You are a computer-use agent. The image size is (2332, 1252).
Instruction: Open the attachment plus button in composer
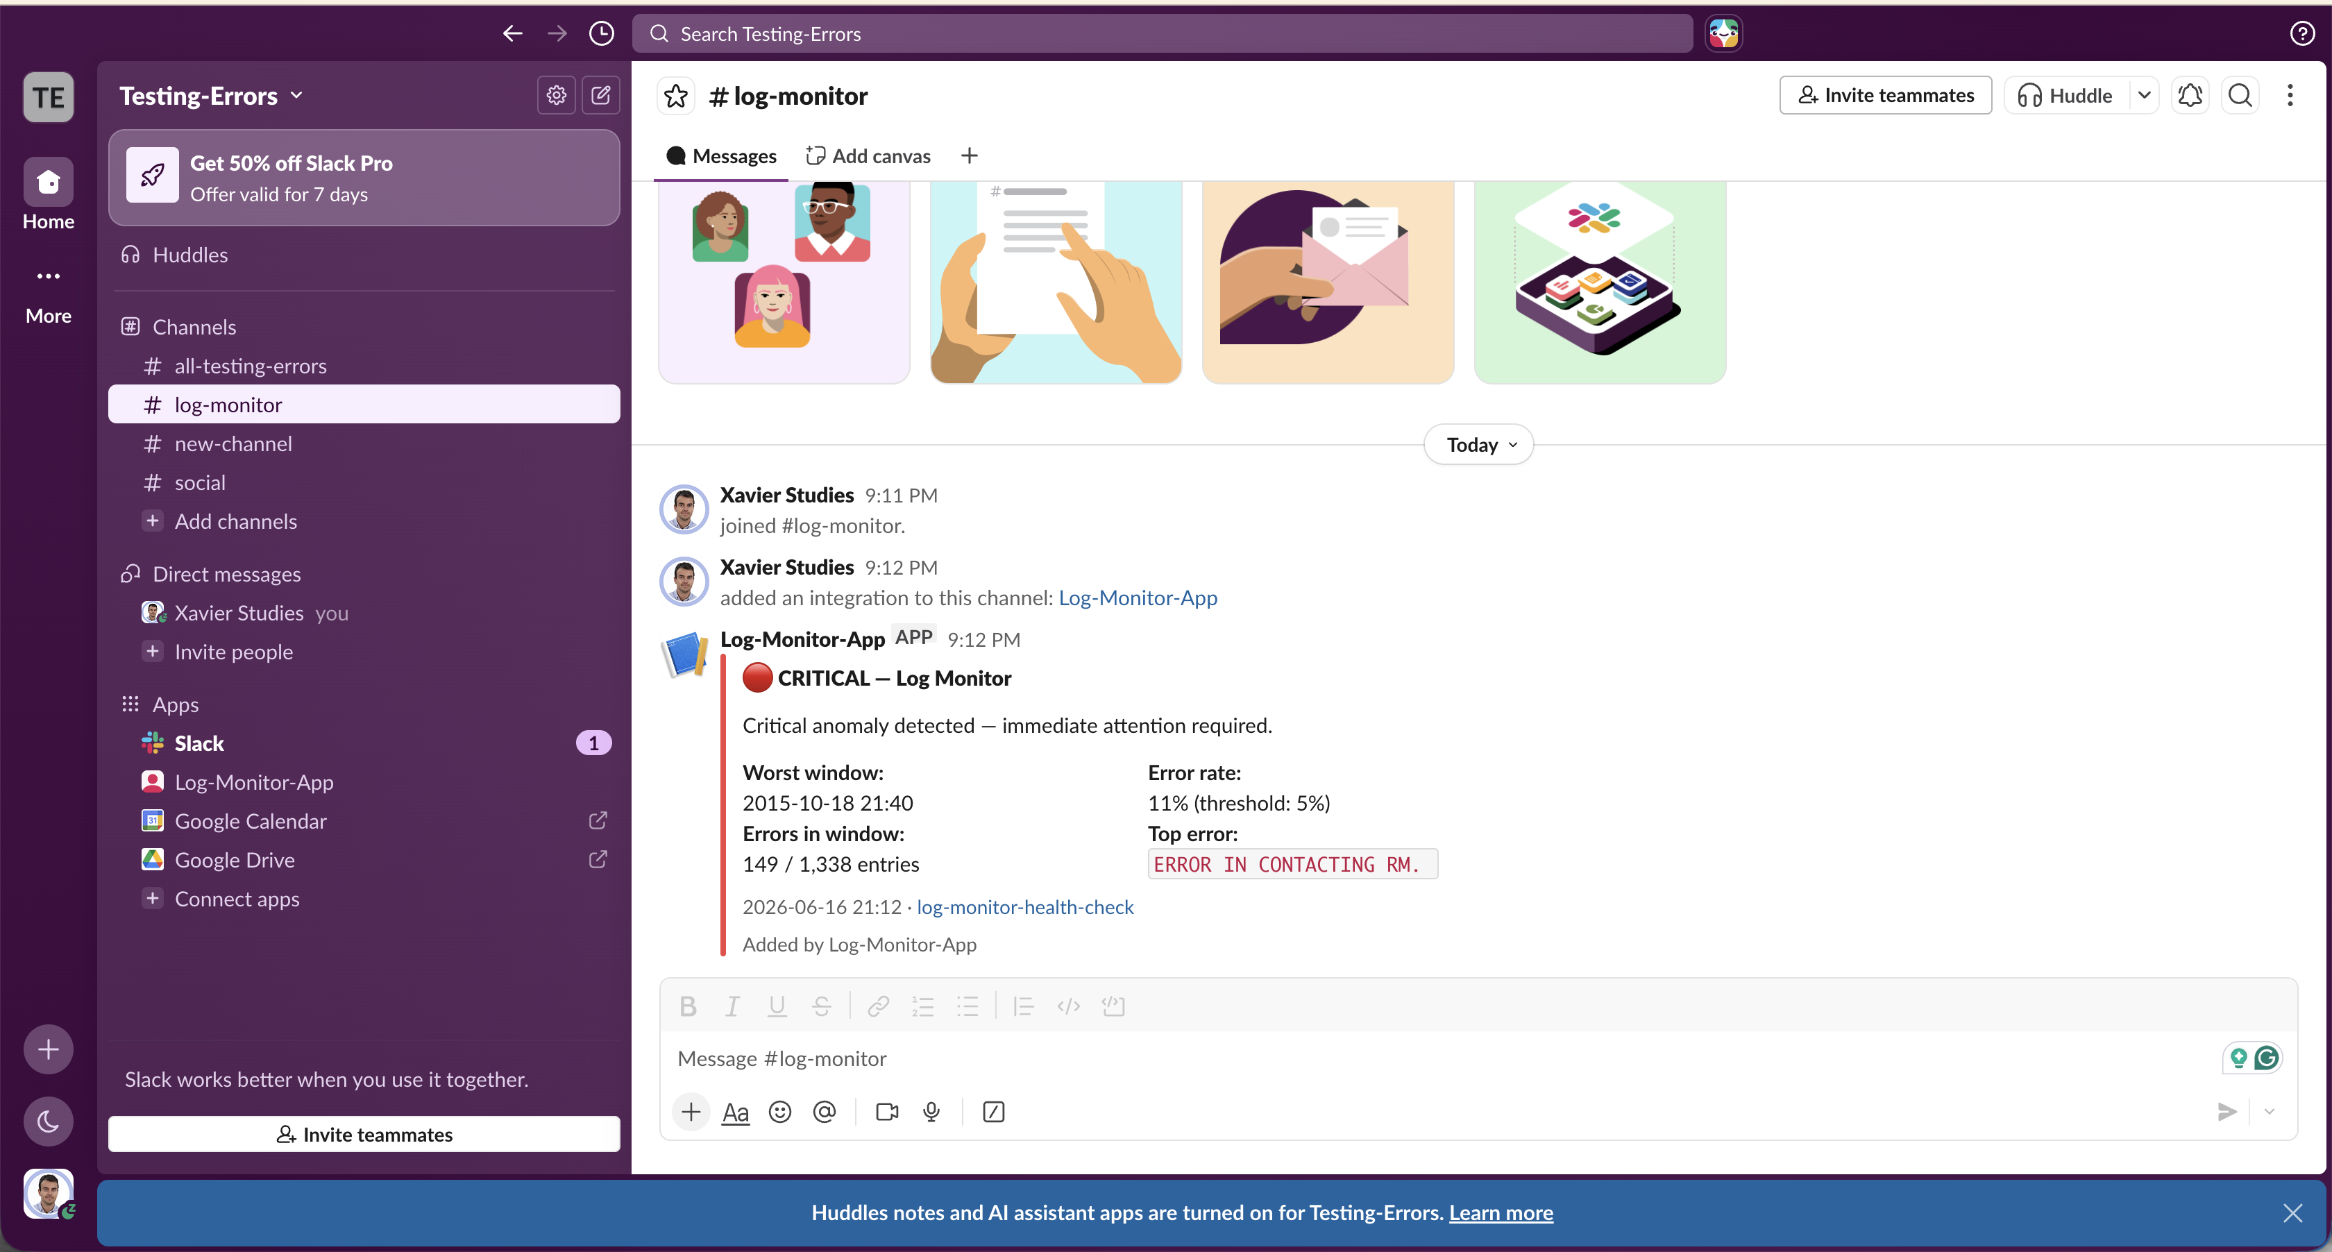point(691,1112)
